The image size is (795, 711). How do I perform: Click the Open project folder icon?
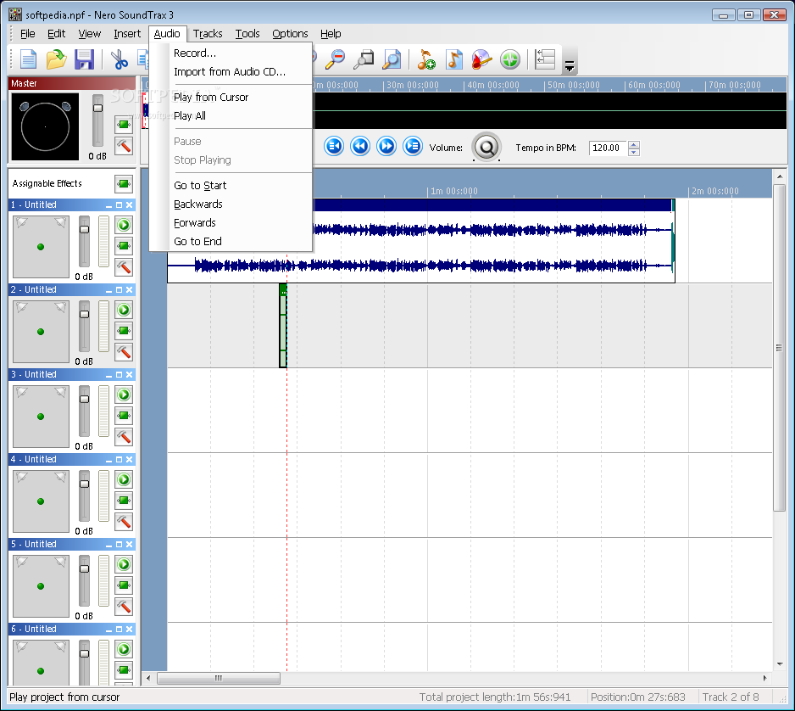[56, 59]
